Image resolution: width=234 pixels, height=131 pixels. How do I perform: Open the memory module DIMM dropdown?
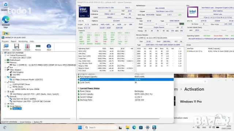[160, 38]
